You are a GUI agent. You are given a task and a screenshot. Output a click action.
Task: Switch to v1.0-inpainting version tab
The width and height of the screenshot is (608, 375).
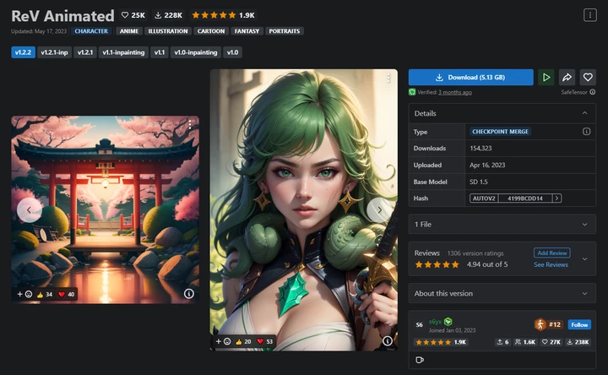(x=195, y=52)
